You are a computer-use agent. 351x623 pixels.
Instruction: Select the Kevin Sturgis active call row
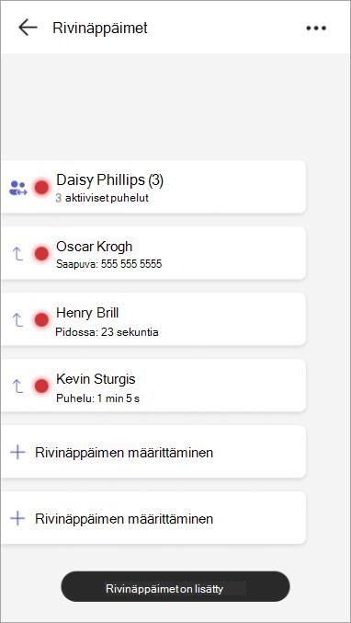pyautogui.click(x=153, y=385)
